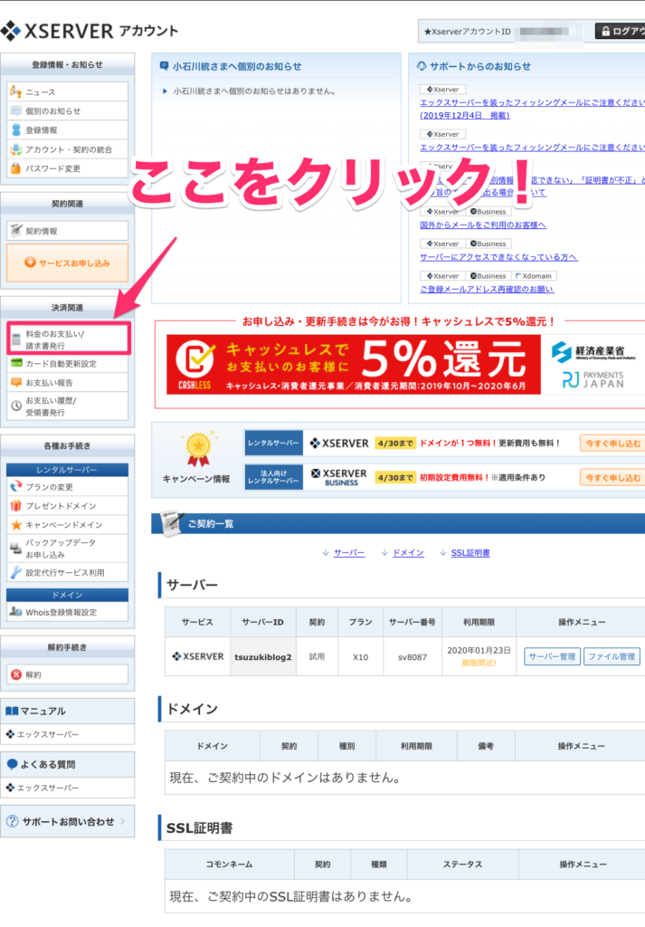Click the プレゼントドメイン gift icon
Screen dimensions: 645x927
(16, 505)
